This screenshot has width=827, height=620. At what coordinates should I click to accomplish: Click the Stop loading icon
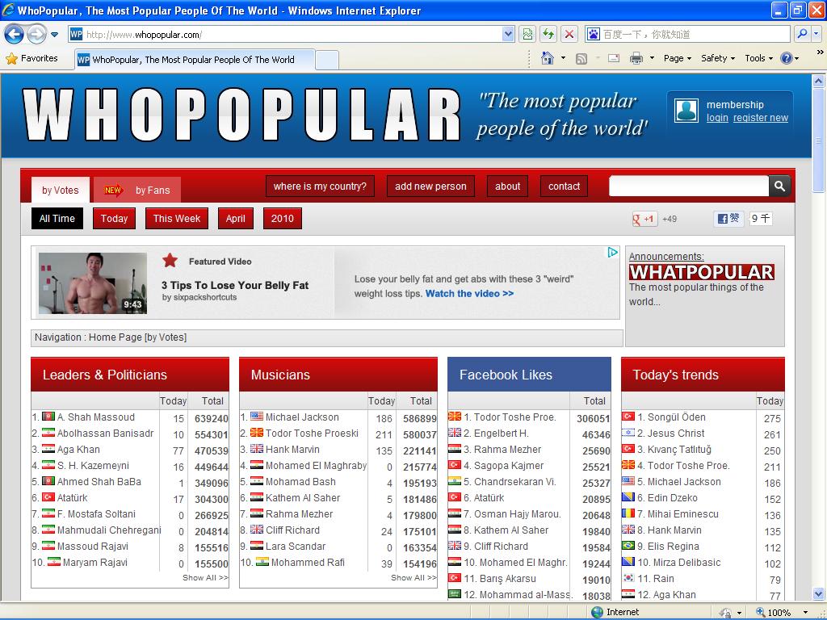(569, 34)
